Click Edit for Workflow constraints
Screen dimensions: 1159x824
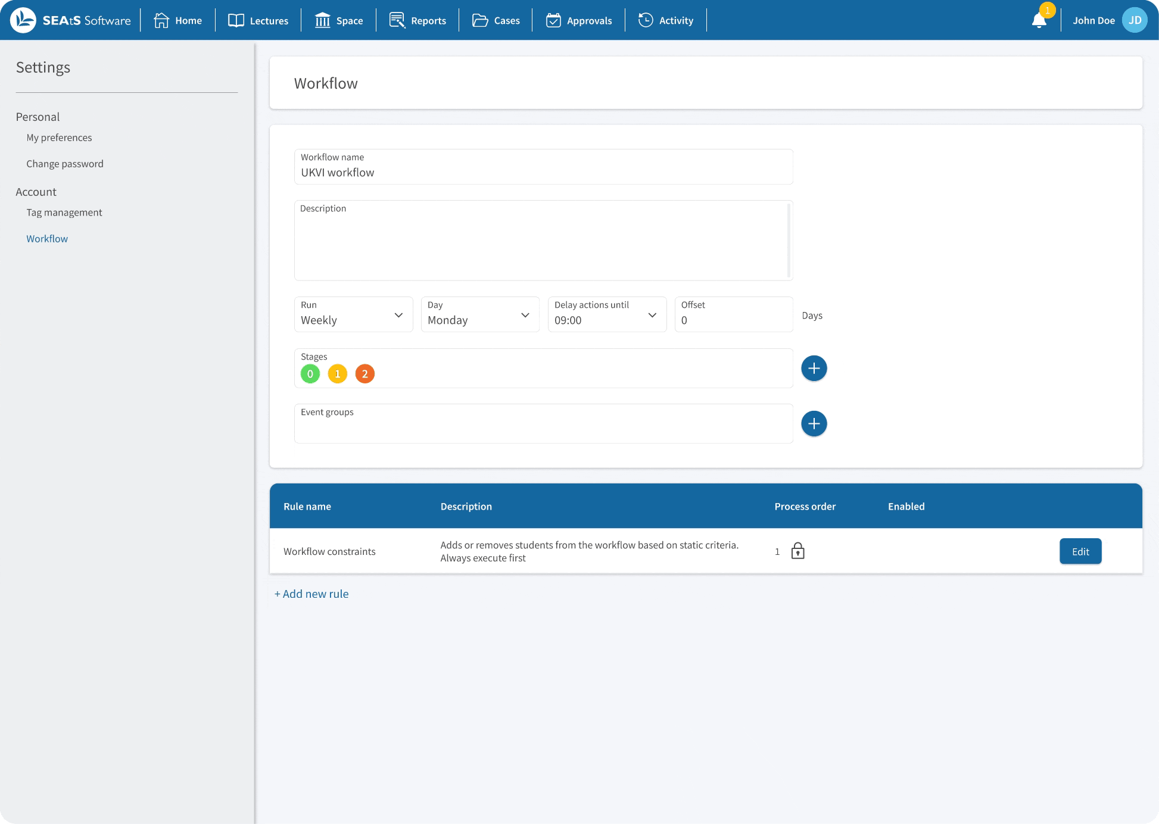point(1080,551)
